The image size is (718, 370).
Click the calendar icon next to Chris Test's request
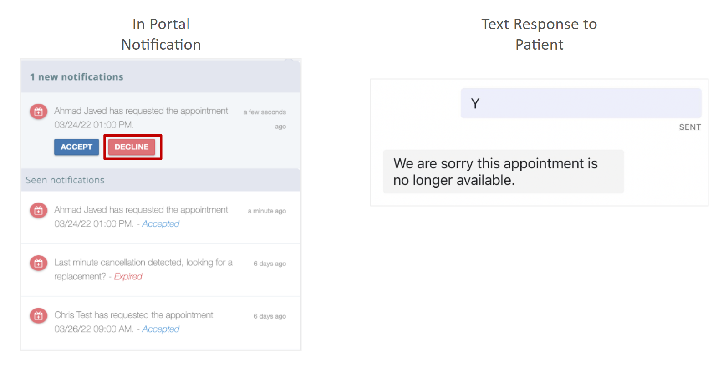click(38, 315)
